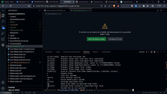
Task: Collapse the JUASJUAS workspace root
Action: [x=16, y=14]
